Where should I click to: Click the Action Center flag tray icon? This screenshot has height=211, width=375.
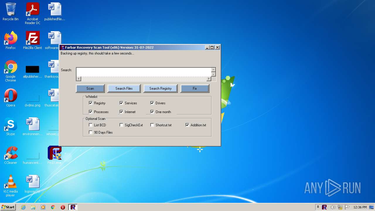[x=347, y=207]
